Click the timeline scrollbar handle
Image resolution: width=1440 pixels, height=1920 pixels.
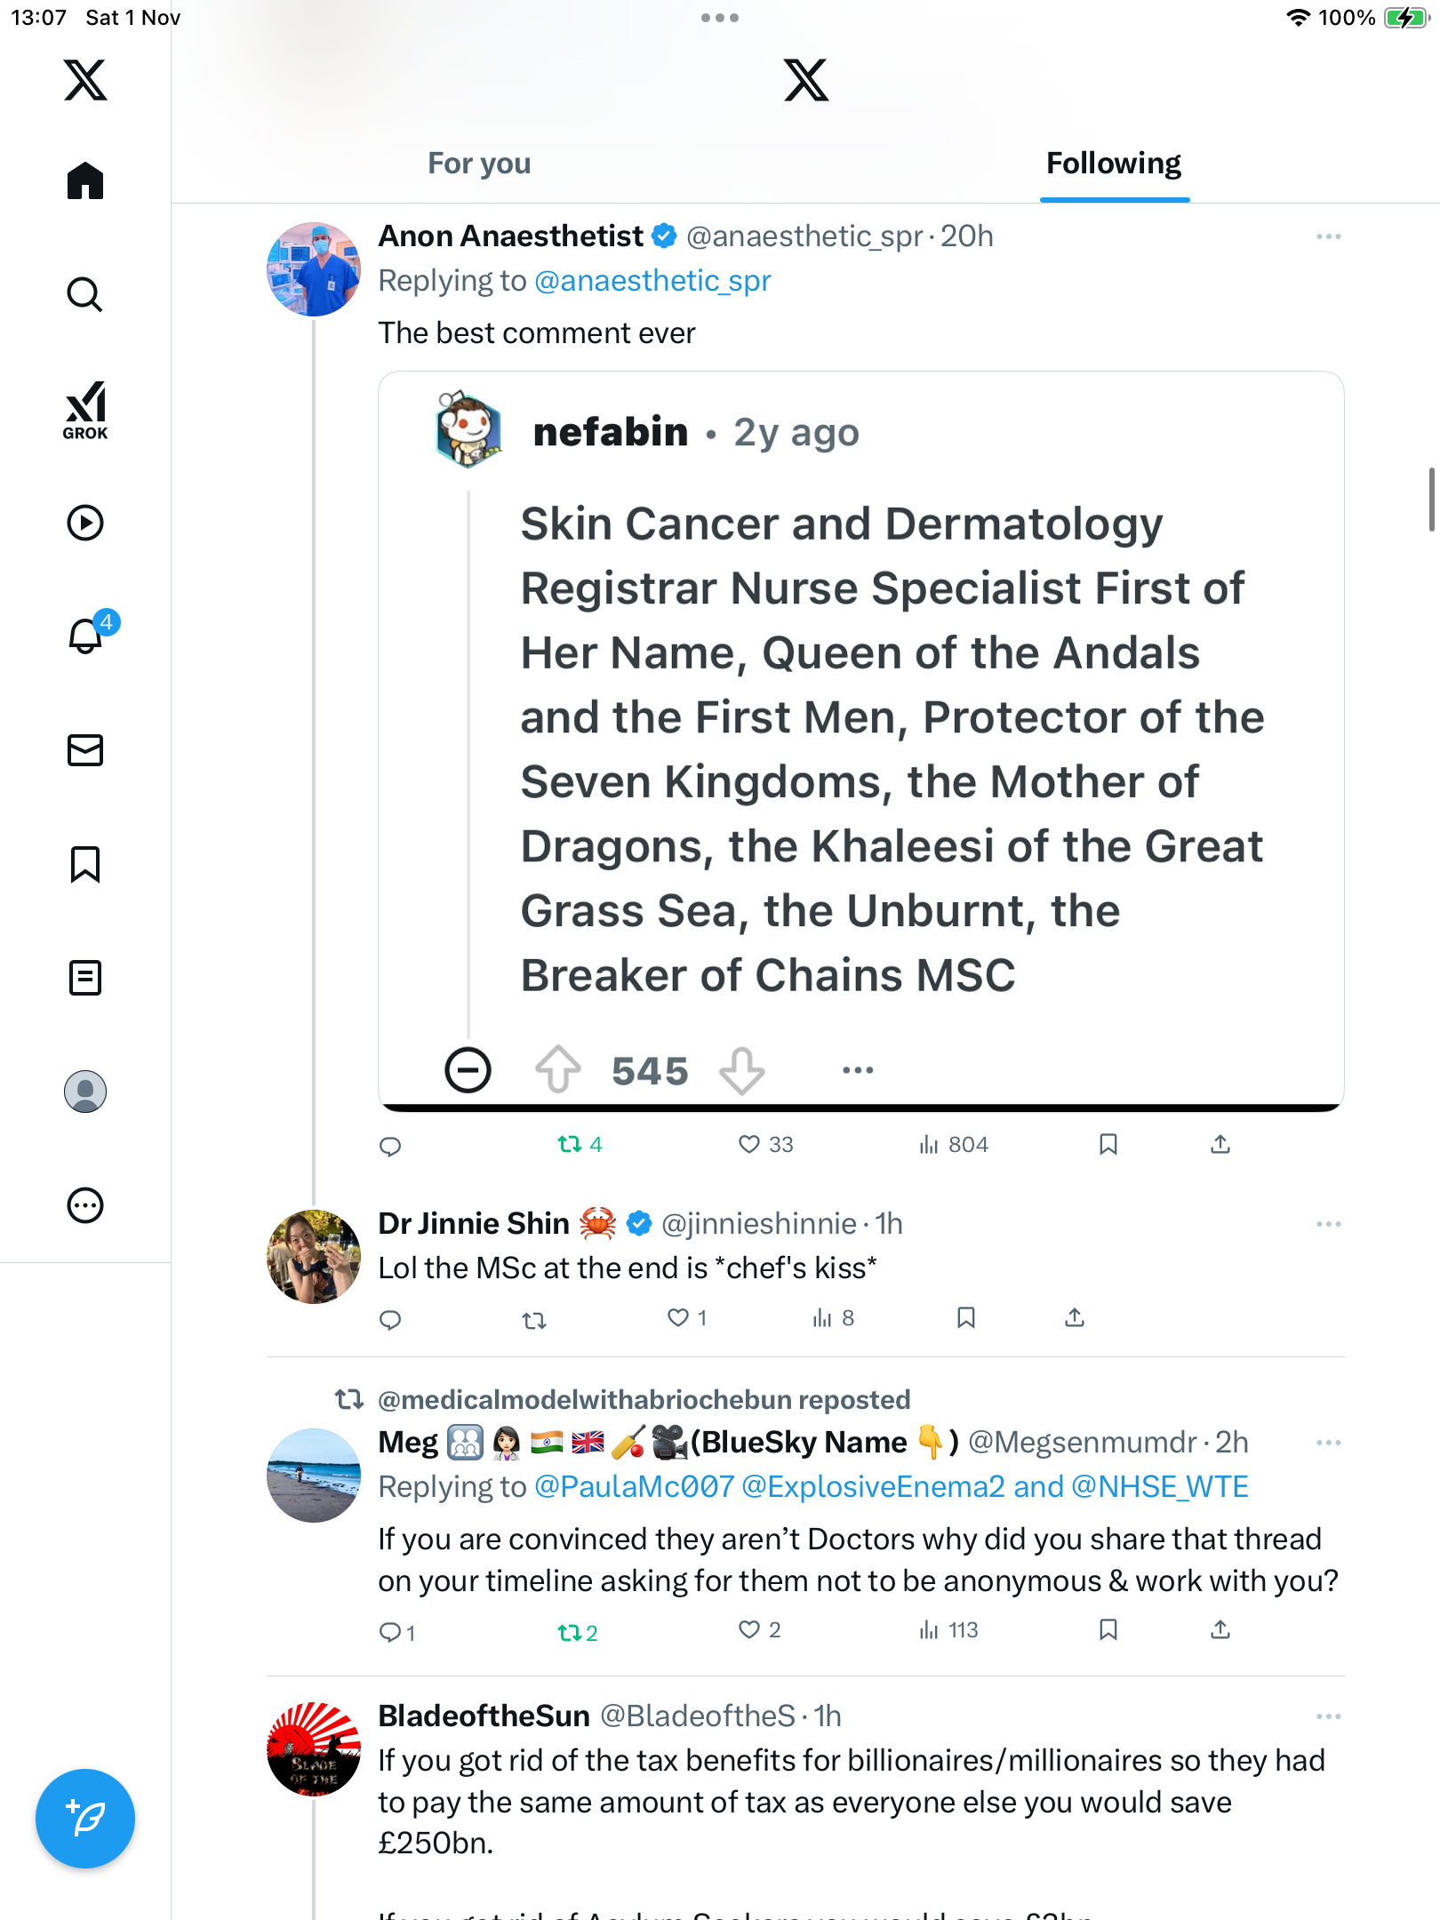click(x=1431, y=500)
